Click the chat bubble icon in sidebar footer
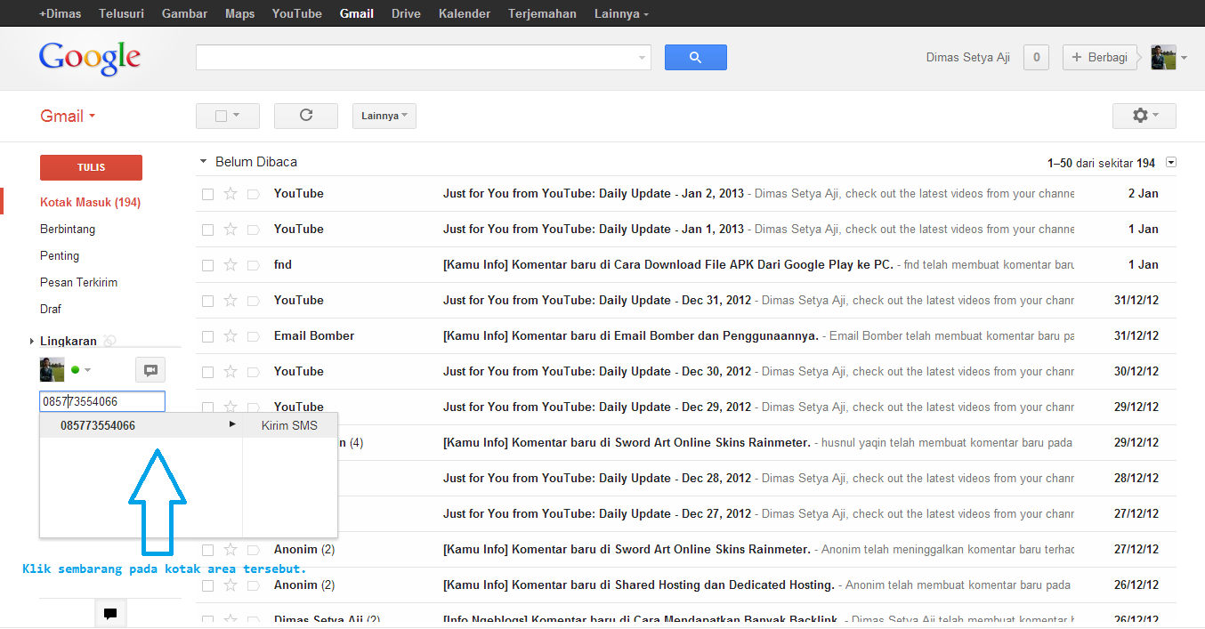Viewport: 1205px width, 629px height. point(110,614)
